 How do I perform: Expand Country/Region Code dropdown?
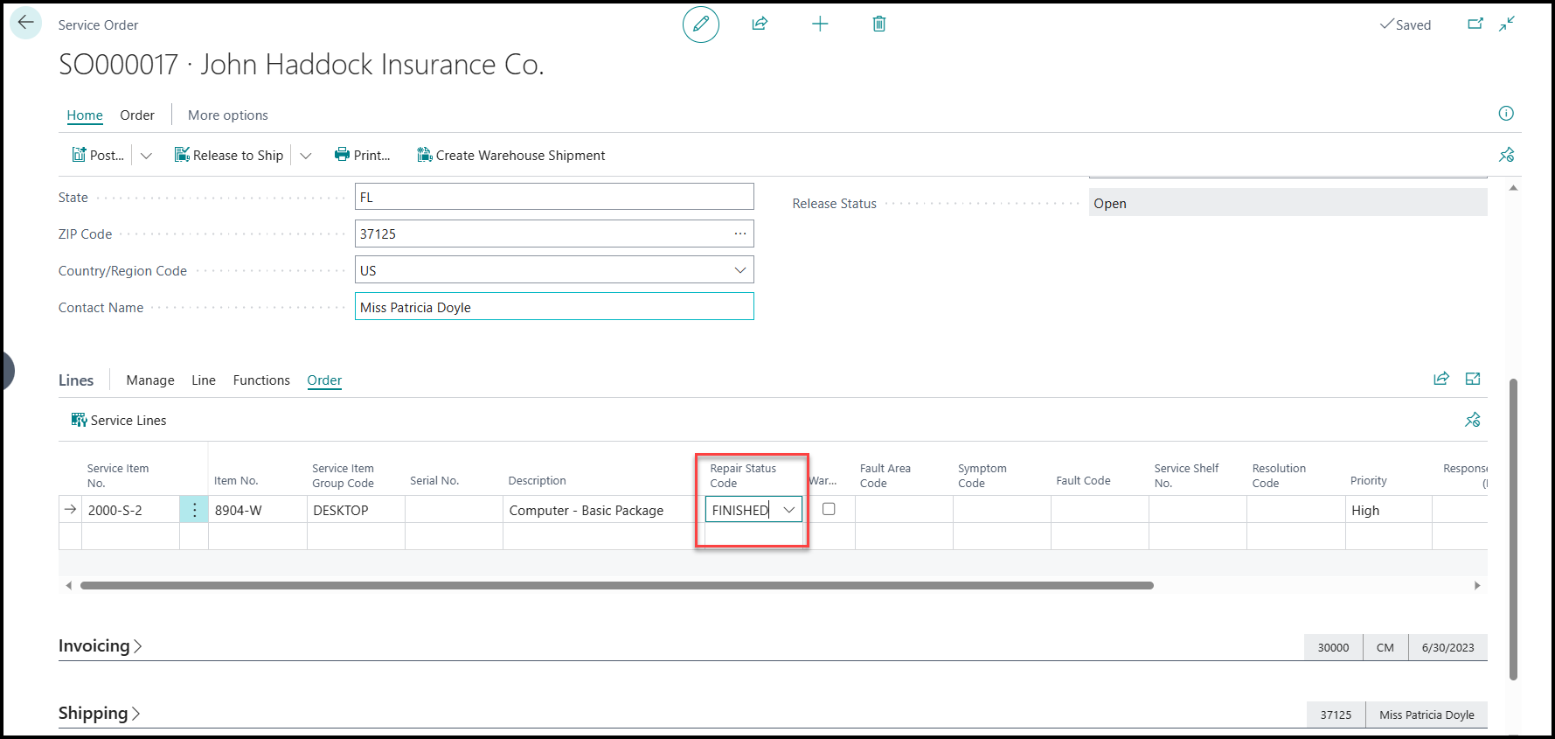pyautogui.click(x=740, y=270)
